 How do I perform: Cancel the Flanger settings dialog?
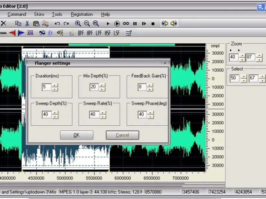122,135
